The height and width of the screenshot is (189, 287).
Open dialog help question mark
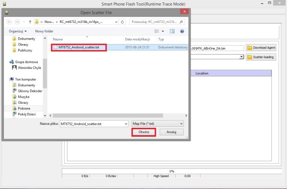[x=182, y=31]
